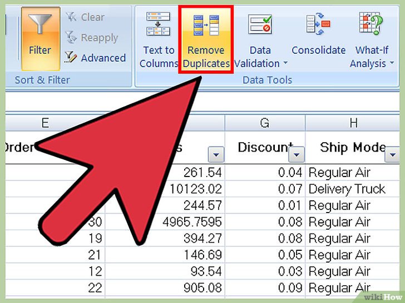Select Regular Air in 905.08 row
405x303 pixels.
pyautogui.click(x=353, y=288)
